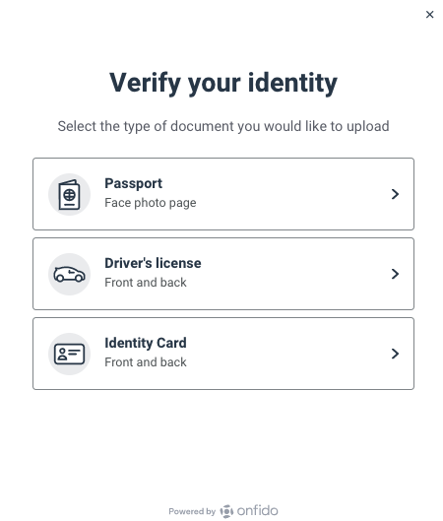Click the car icon for driver's license
Image resolution: width=443 pixels, height=521 pixels.
click(70, 274)
